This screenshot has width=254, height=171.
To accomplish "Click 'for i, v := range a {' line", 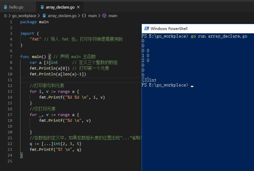I will tap(55, 92).
